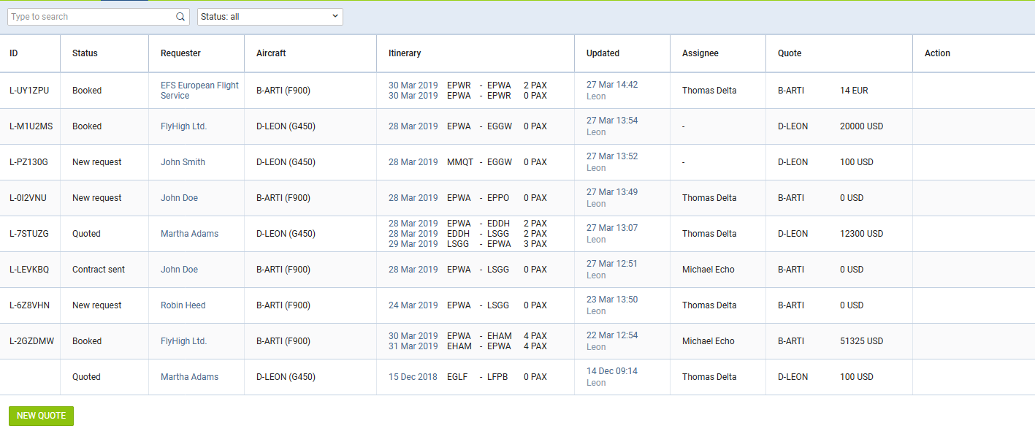Viewport: 1035px width, 434px height.
Task: Click the 31 Mar 2019 EHAM - EPWA leg
Action: (x=467, y=346)
